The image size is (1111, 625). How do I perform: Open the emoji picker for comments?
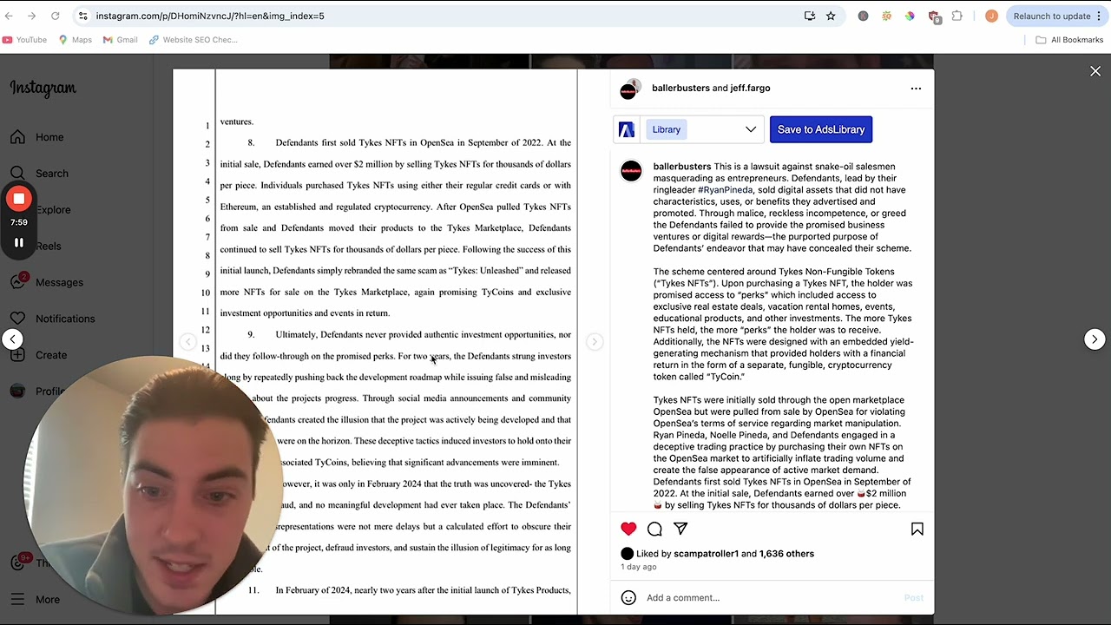628,597
